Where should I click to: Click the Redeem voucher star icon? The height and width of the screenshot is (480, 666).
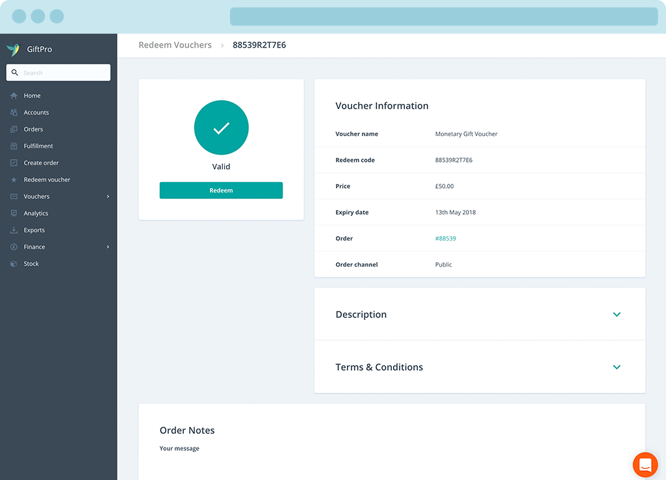click(14, 180)
